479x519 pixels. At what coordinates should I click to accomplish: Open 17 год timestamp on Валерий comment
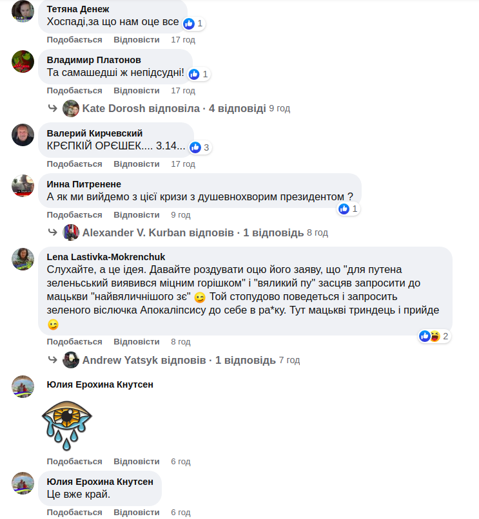click(183, 164)
